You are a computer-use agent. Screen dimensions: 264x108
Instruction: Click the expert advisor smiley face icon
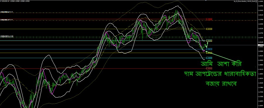[256, 1]
